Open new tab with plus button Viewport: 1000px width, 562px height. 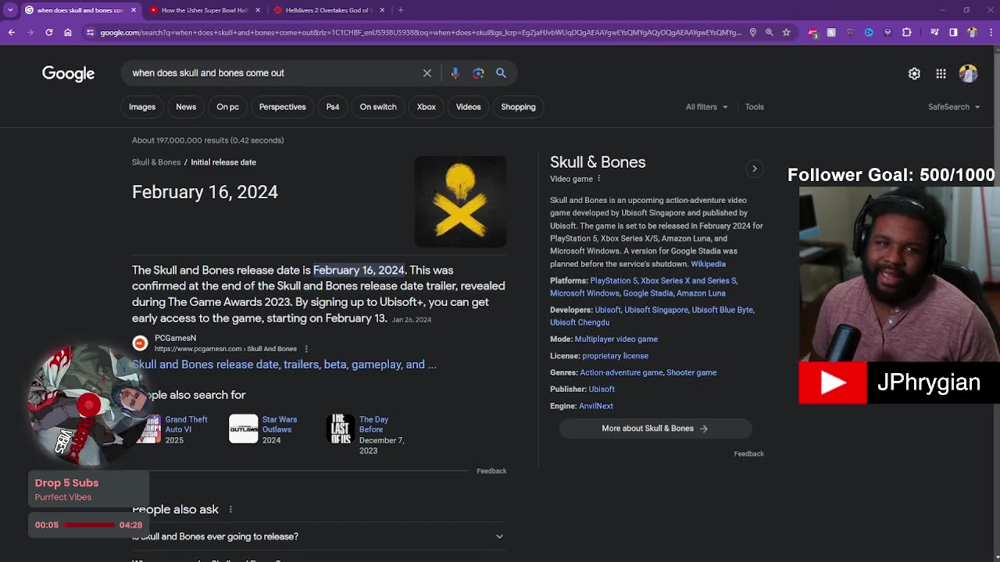401,10
